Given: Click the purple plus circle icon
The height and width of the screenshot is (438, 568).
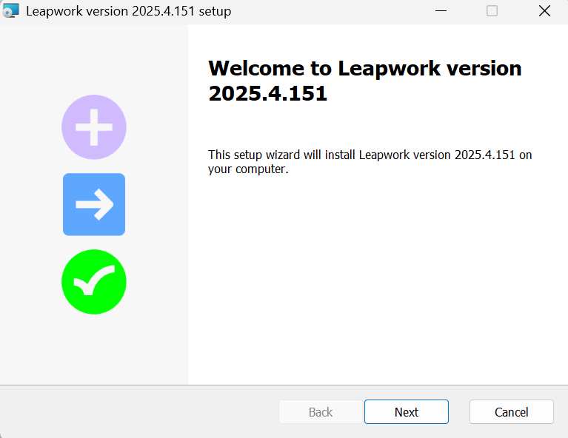Looking at the screenshot, I should click(x=94, y=127).
